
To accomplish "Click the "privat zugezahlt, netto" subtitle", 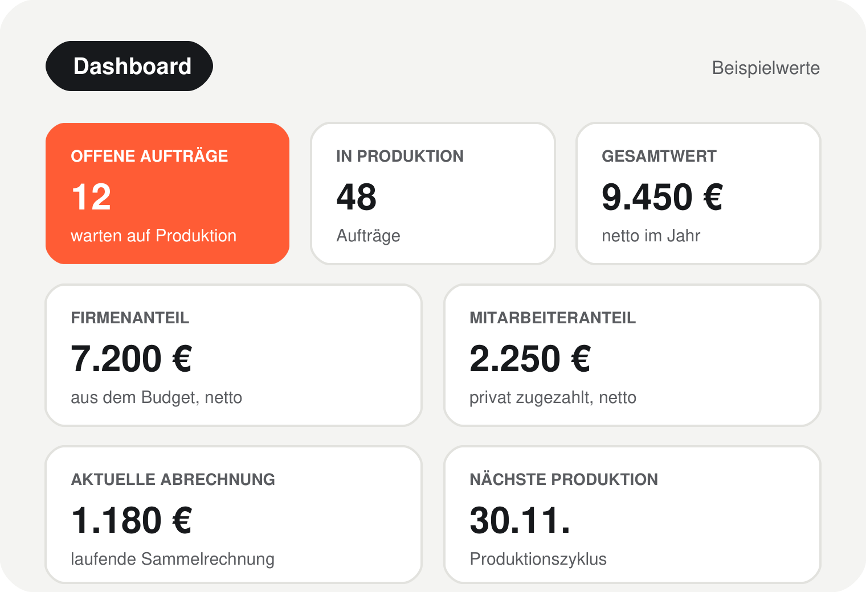I will click(553, 397).
